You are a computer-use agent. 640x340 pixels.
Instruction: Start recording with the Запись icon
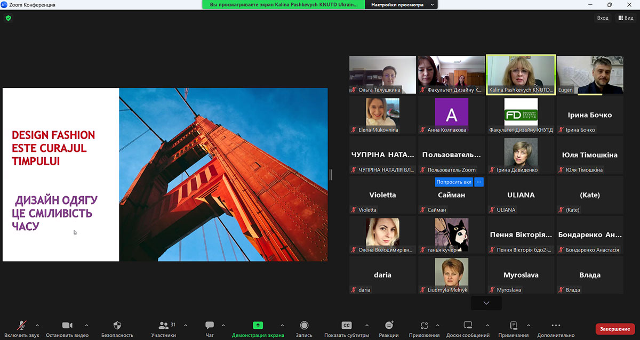coord(304,326)
